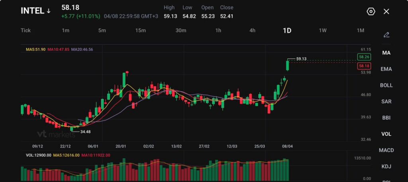Select the 1m timeframe

[66, 31]
